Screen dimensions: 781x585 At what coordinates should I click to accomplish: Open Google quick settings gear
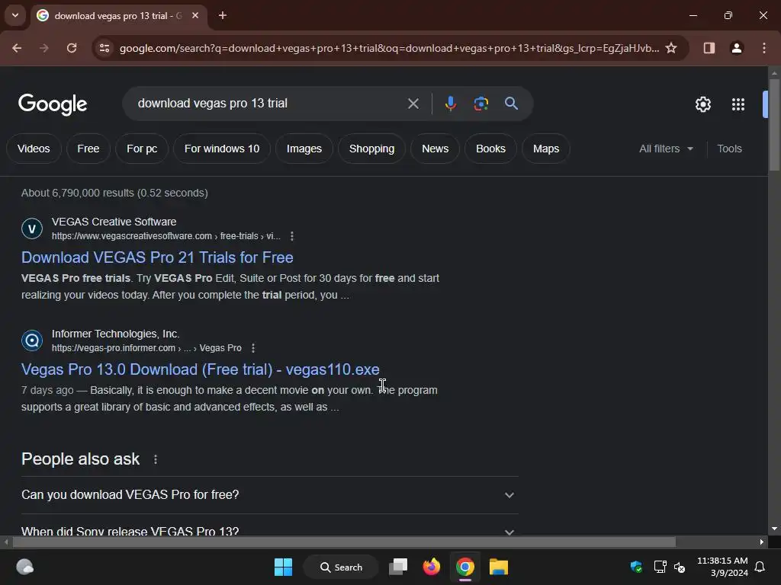tap(702, 104)
